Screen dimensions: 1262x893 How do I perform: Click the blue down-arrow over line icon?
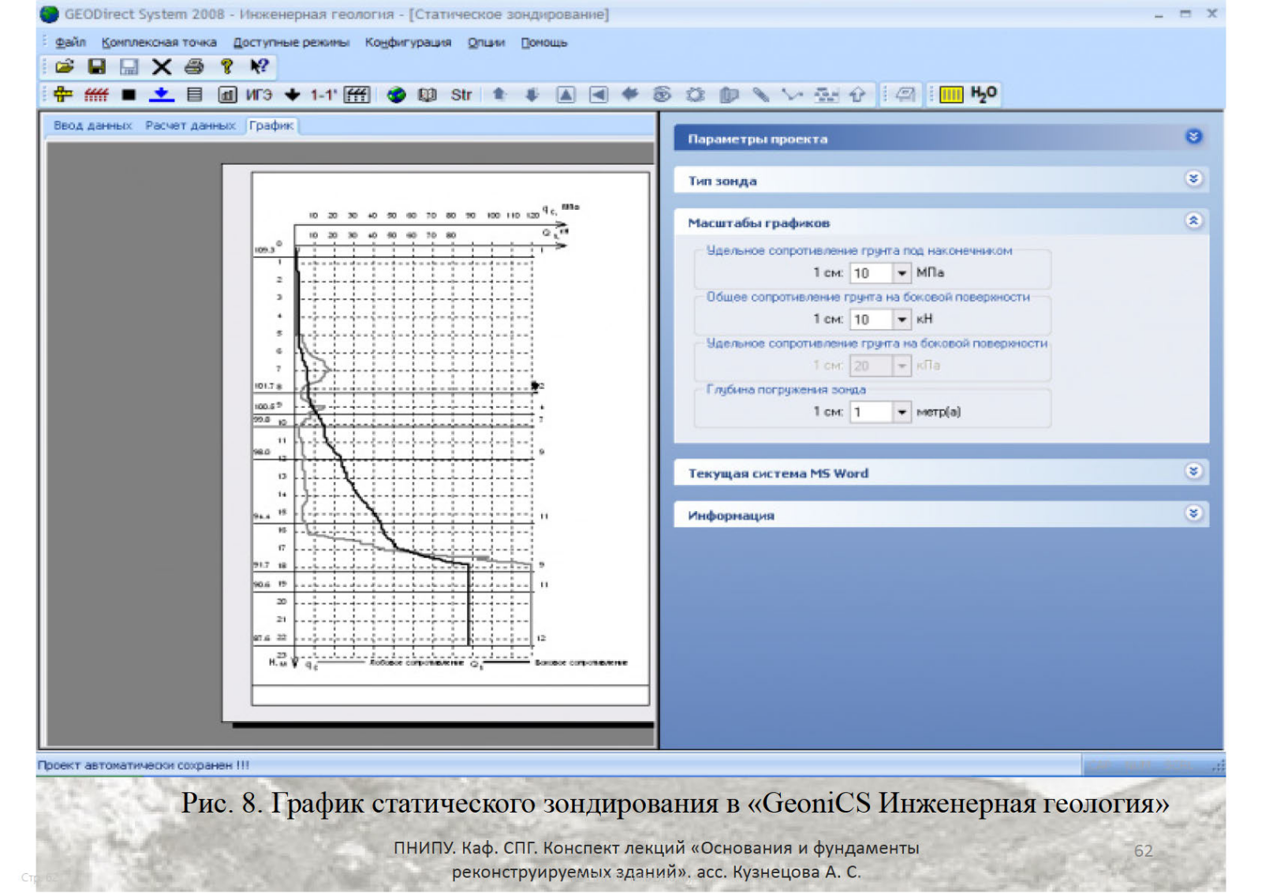point(162,95)
